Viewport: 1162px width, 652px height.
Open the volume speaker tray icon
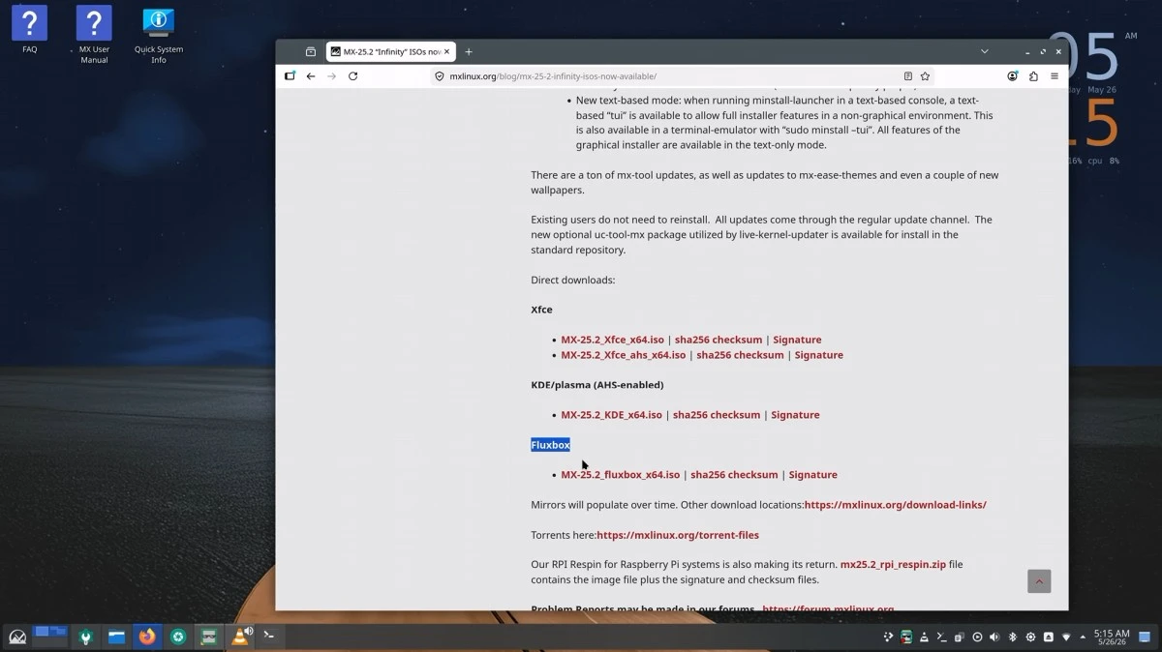994,637
